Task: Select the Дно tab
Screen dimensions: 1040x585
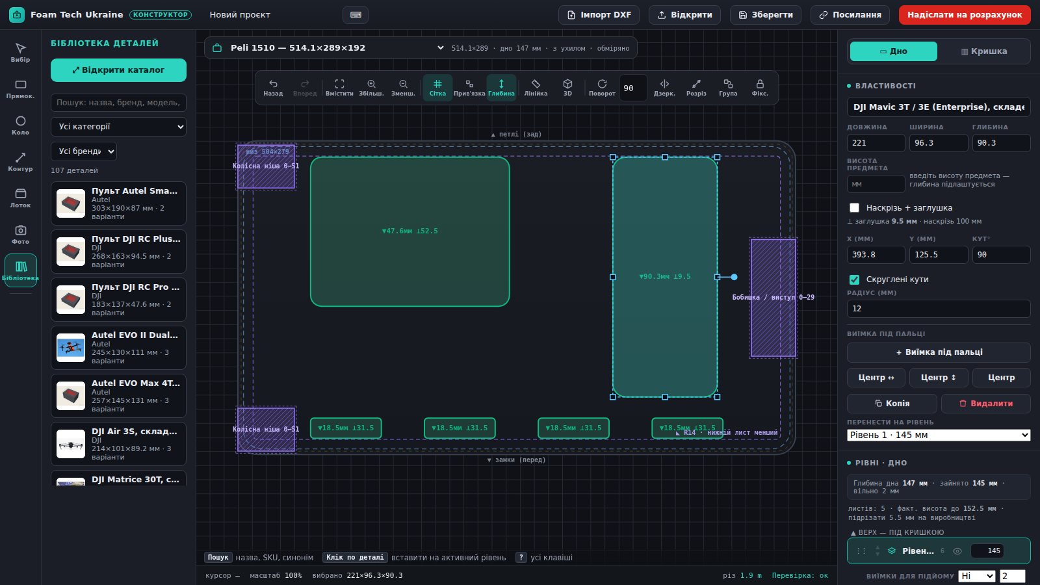Action: pyautogui.click(x=894, y=51)
